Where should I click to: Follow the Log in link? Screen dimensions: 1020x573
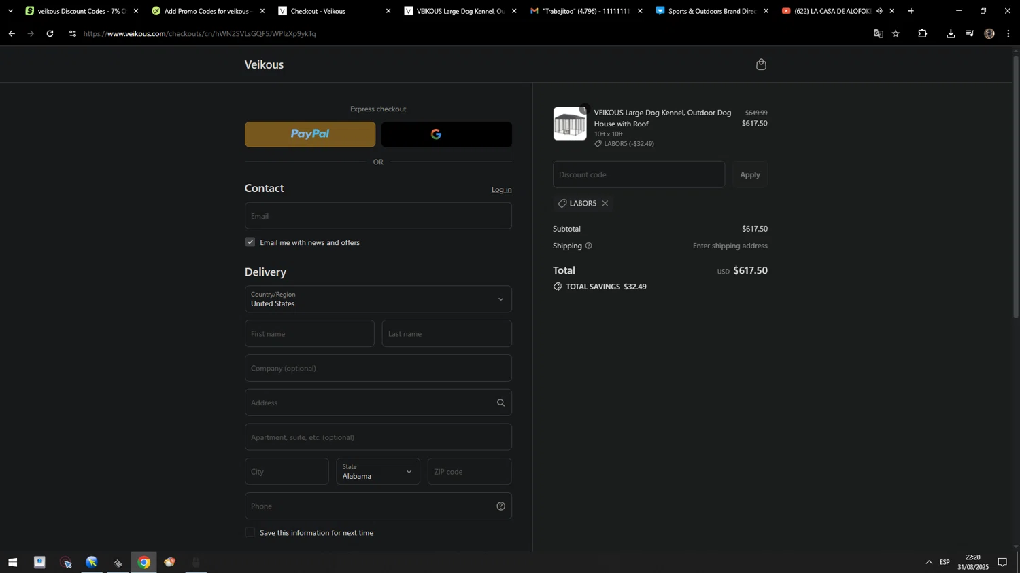502,190
